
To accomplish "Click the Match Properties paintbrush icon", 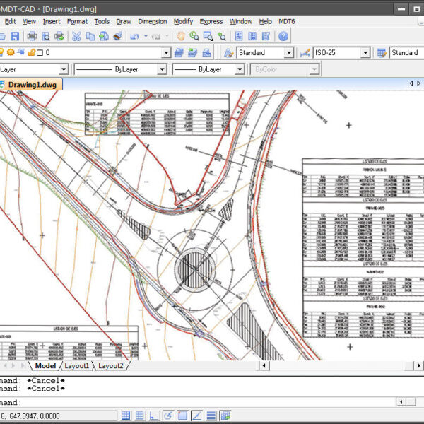I will [117, 36].
